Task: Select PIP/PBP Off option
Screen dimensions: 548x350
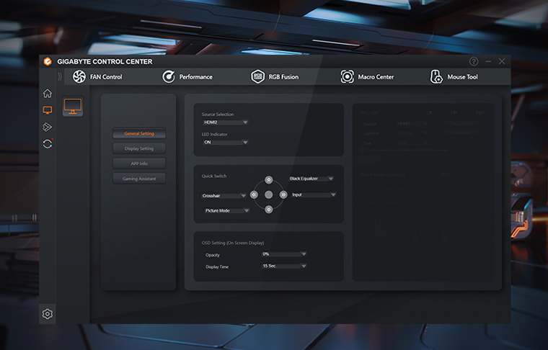Action: tap(429, 113)
